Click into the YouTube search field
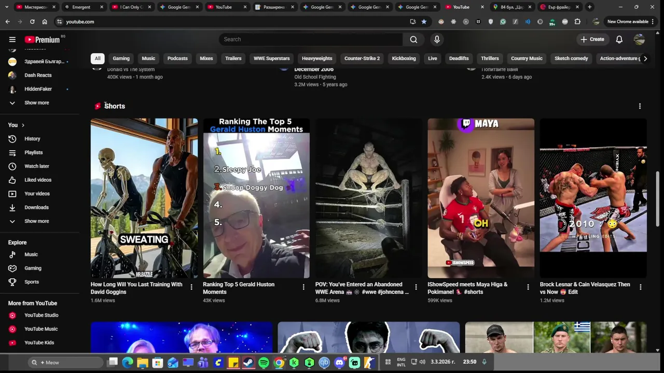This screenshot has height=373, width=664. [311, 39]
